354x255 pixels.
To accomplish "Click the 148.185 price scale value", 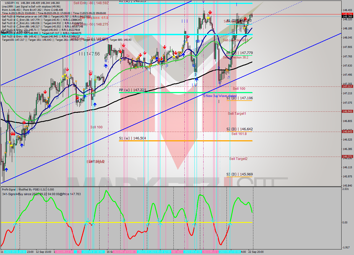I will click(347, 28).
